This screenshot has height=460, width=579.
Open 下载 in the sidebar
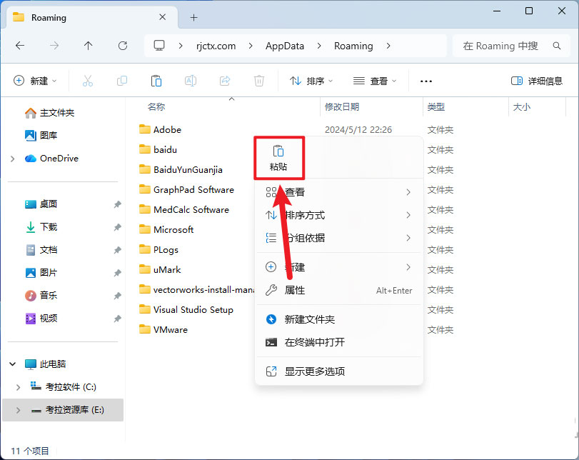point(41,227)
